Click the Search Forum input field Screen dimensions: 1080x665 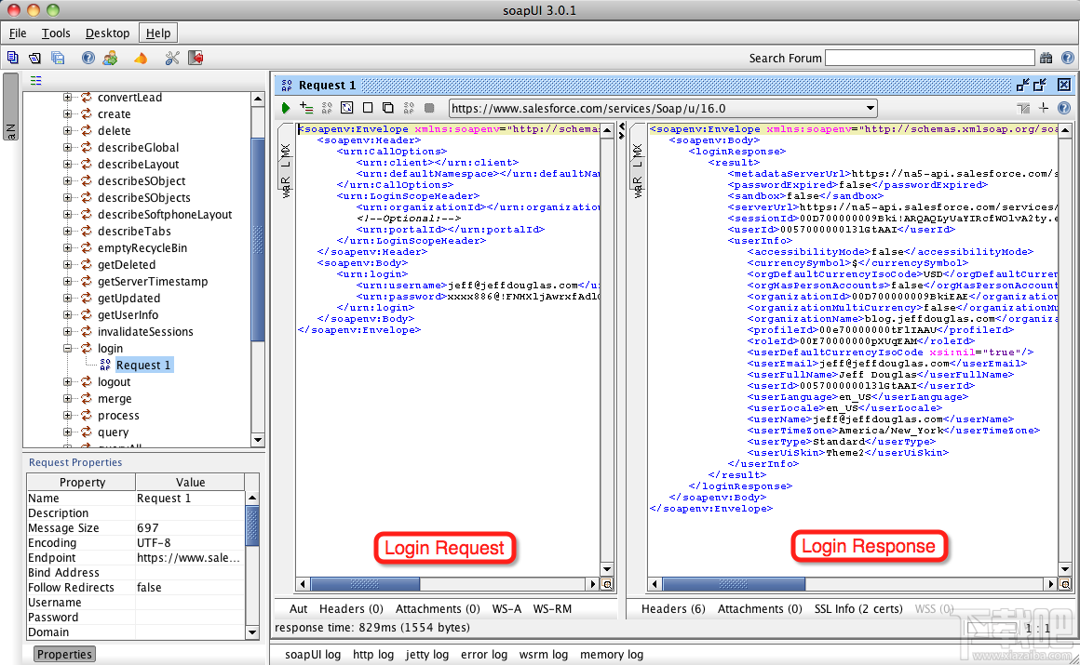coord(930,58)
